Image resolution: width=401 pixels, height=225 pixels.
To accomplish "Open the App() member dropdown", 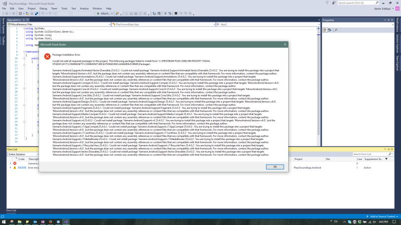I will (x=268, y=24).
